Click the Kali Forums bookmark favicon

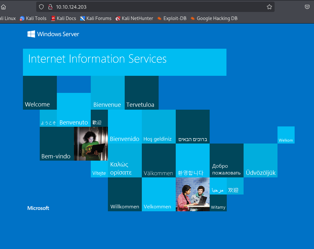click(82, 18)
